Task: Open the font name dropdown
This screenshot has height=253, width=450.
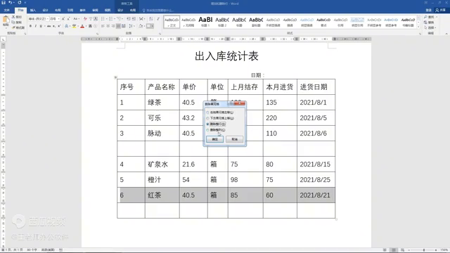Action: [x=48, y=19]
